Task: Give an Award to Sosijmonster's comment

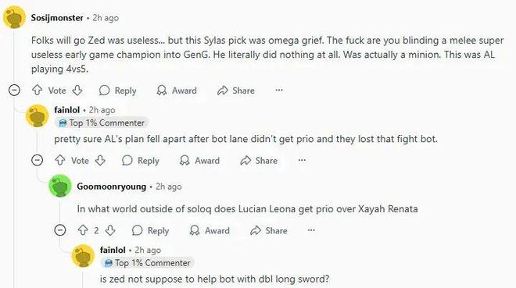Action: point(177,91)
